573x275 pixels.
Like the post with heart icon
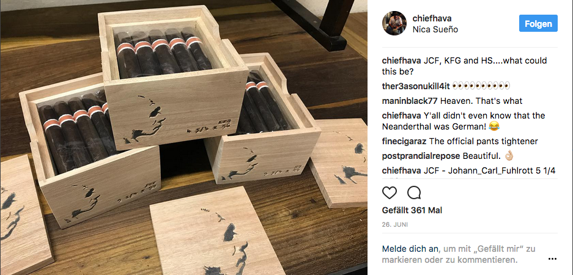coord(389,193)
